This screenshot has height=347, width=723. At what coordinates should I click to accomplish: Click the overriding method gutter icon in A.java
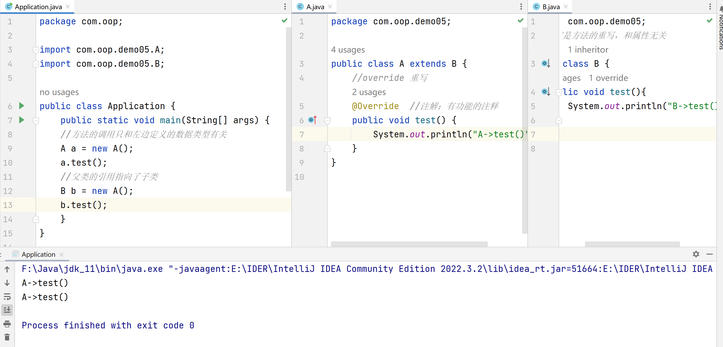[x=312, y=120]
